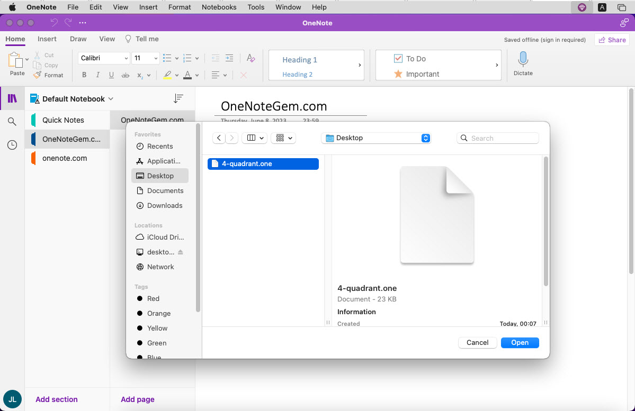
Task: Apply subscript formatting
Action: tap(140, 75)
